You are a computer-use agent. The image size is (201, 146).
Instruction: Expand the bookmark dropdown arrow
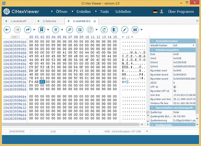coord(48,30)
